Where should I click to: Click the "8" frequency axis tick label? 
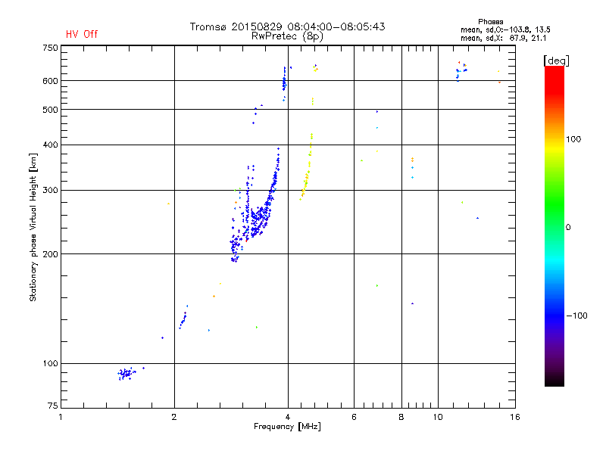click(x=401, y=417)
